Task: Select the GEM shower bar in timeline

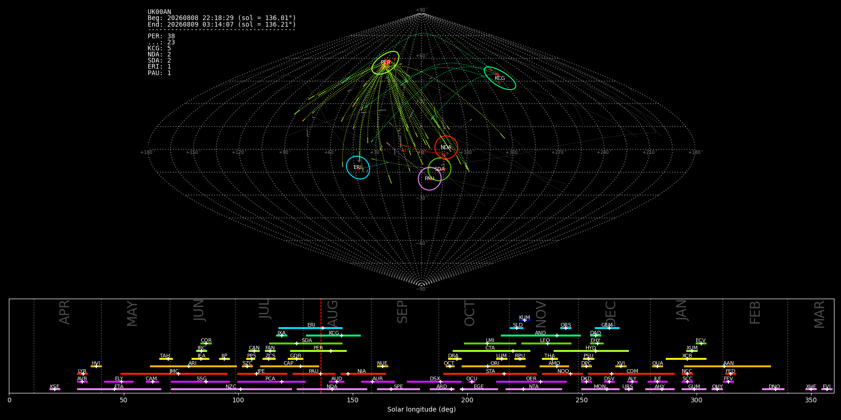Action: (607, 328)
